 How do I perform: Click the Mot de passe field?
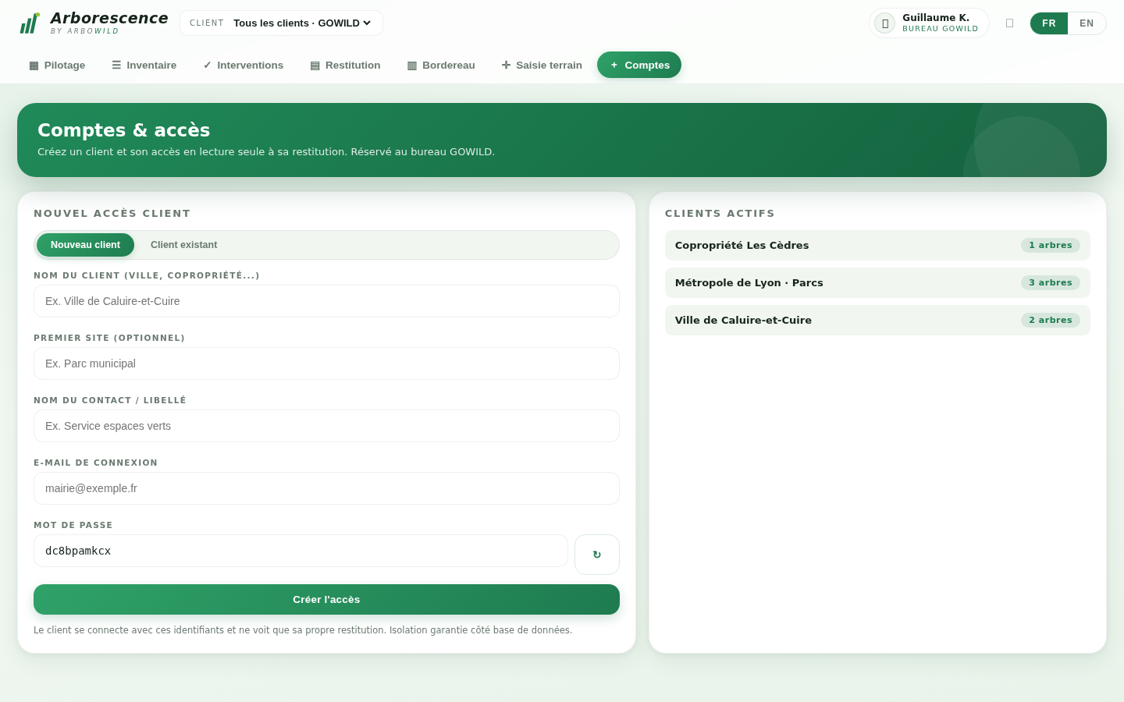click(x=301, y=551)
